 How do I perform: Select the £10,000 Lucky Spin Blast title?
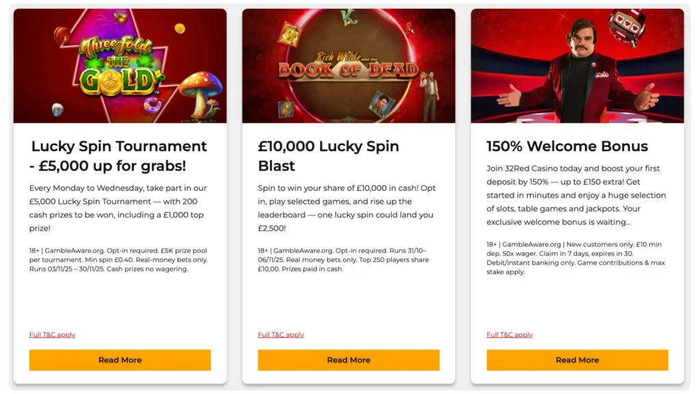pyautogui.click(x=328, y=156)
